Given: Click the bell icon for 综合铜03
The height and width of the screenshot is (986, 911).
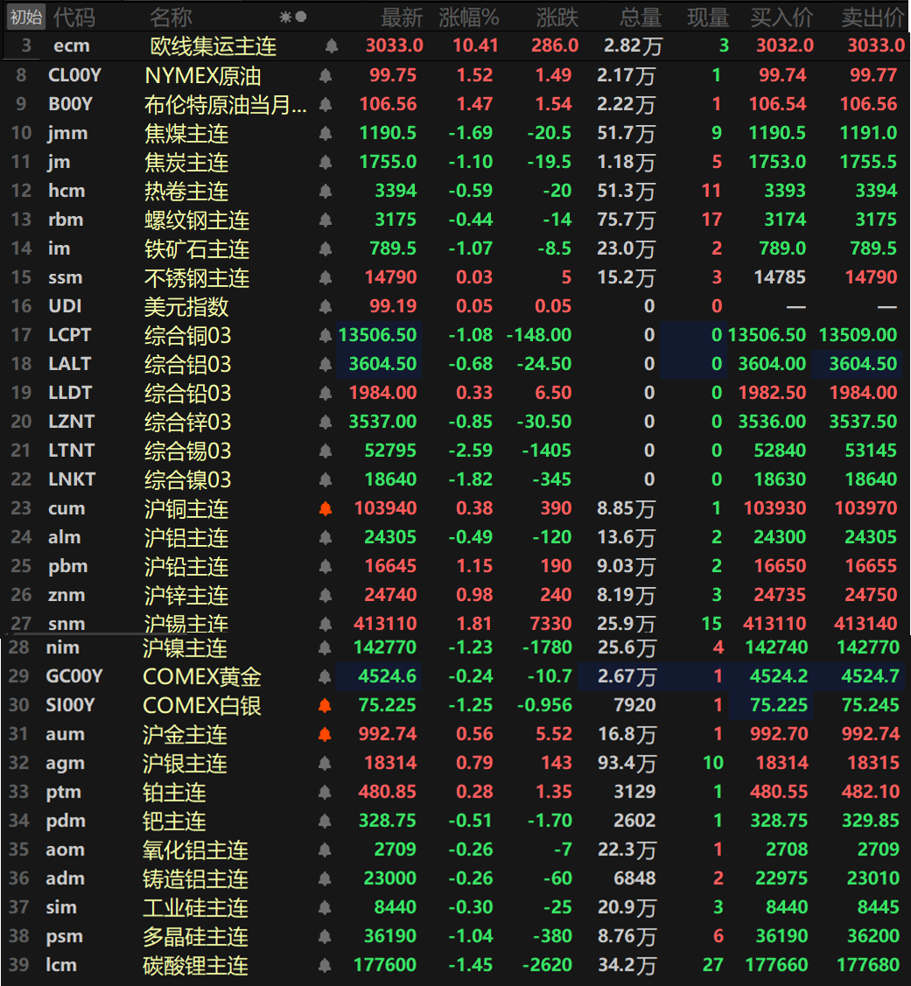Looking at the screenshot, I should (326, 336).
